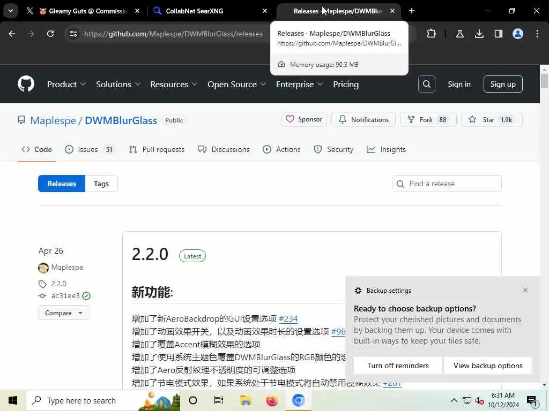Close the CollabNet SearXNG tab
The image size is (549, 411).
[265, 11]
